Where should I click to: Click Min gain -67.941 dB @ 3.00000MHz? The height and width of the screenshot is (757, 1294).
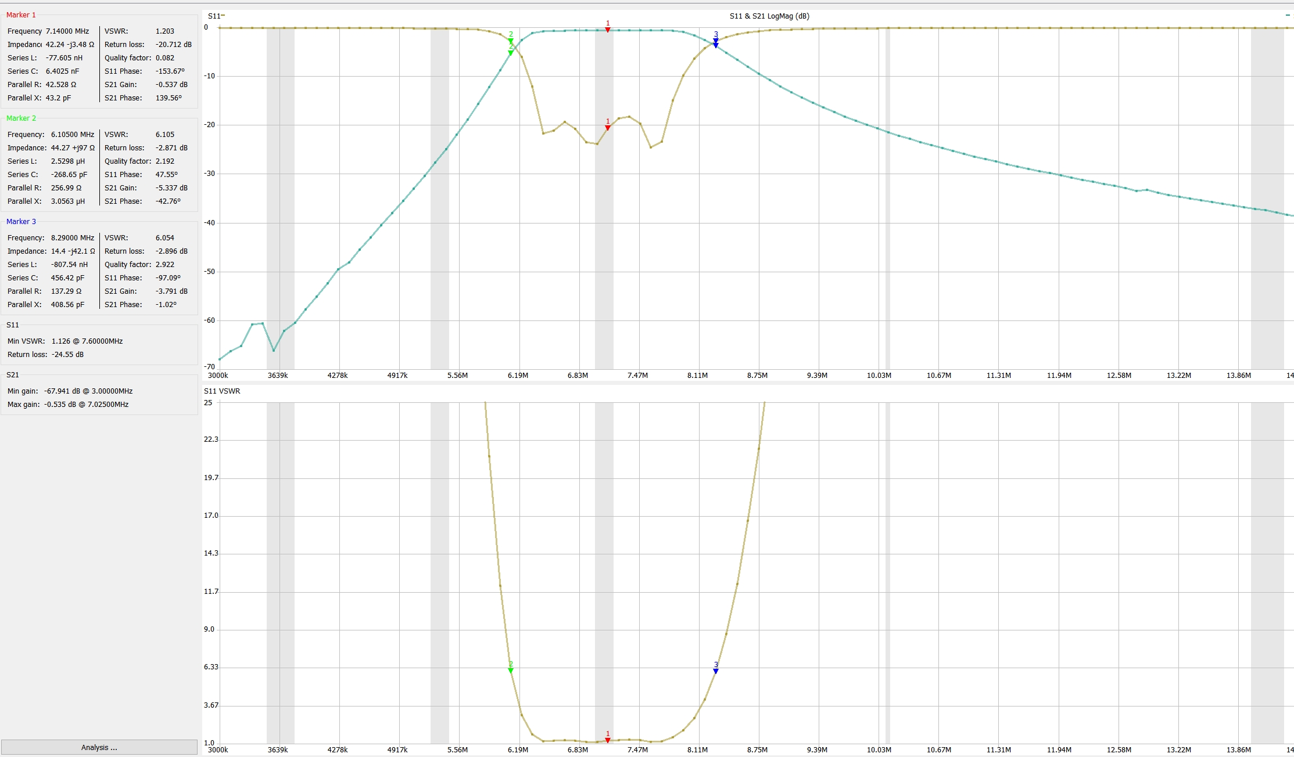tap(88, 391)
